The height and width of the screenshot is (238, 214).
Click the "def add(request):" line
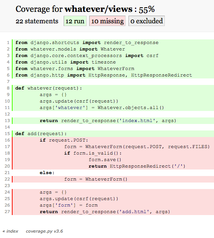tap(113, 134)
